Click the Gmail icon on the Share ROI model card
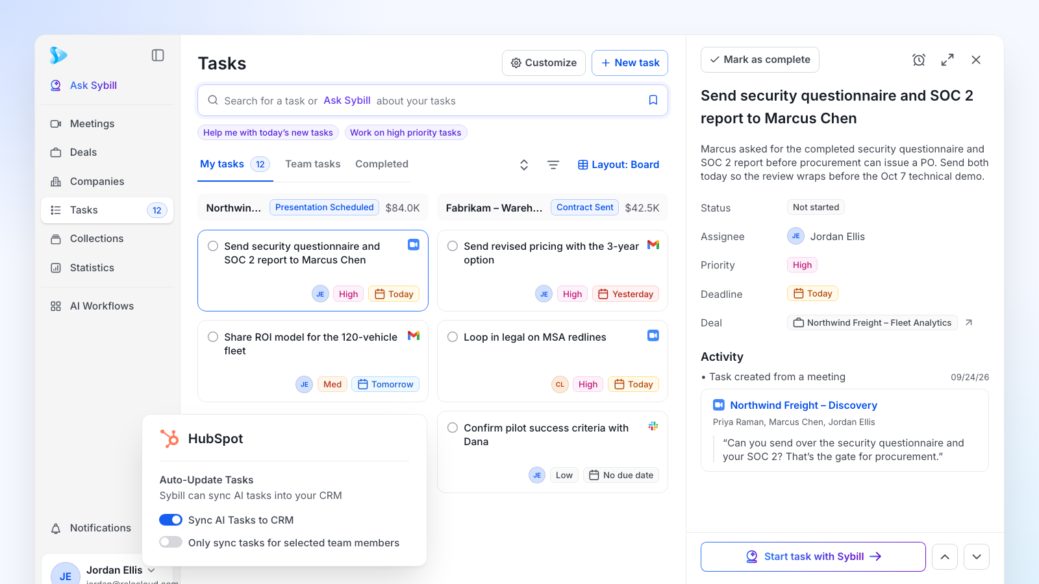This screenshot has height=584, width=1039. [x=414, y=335]
